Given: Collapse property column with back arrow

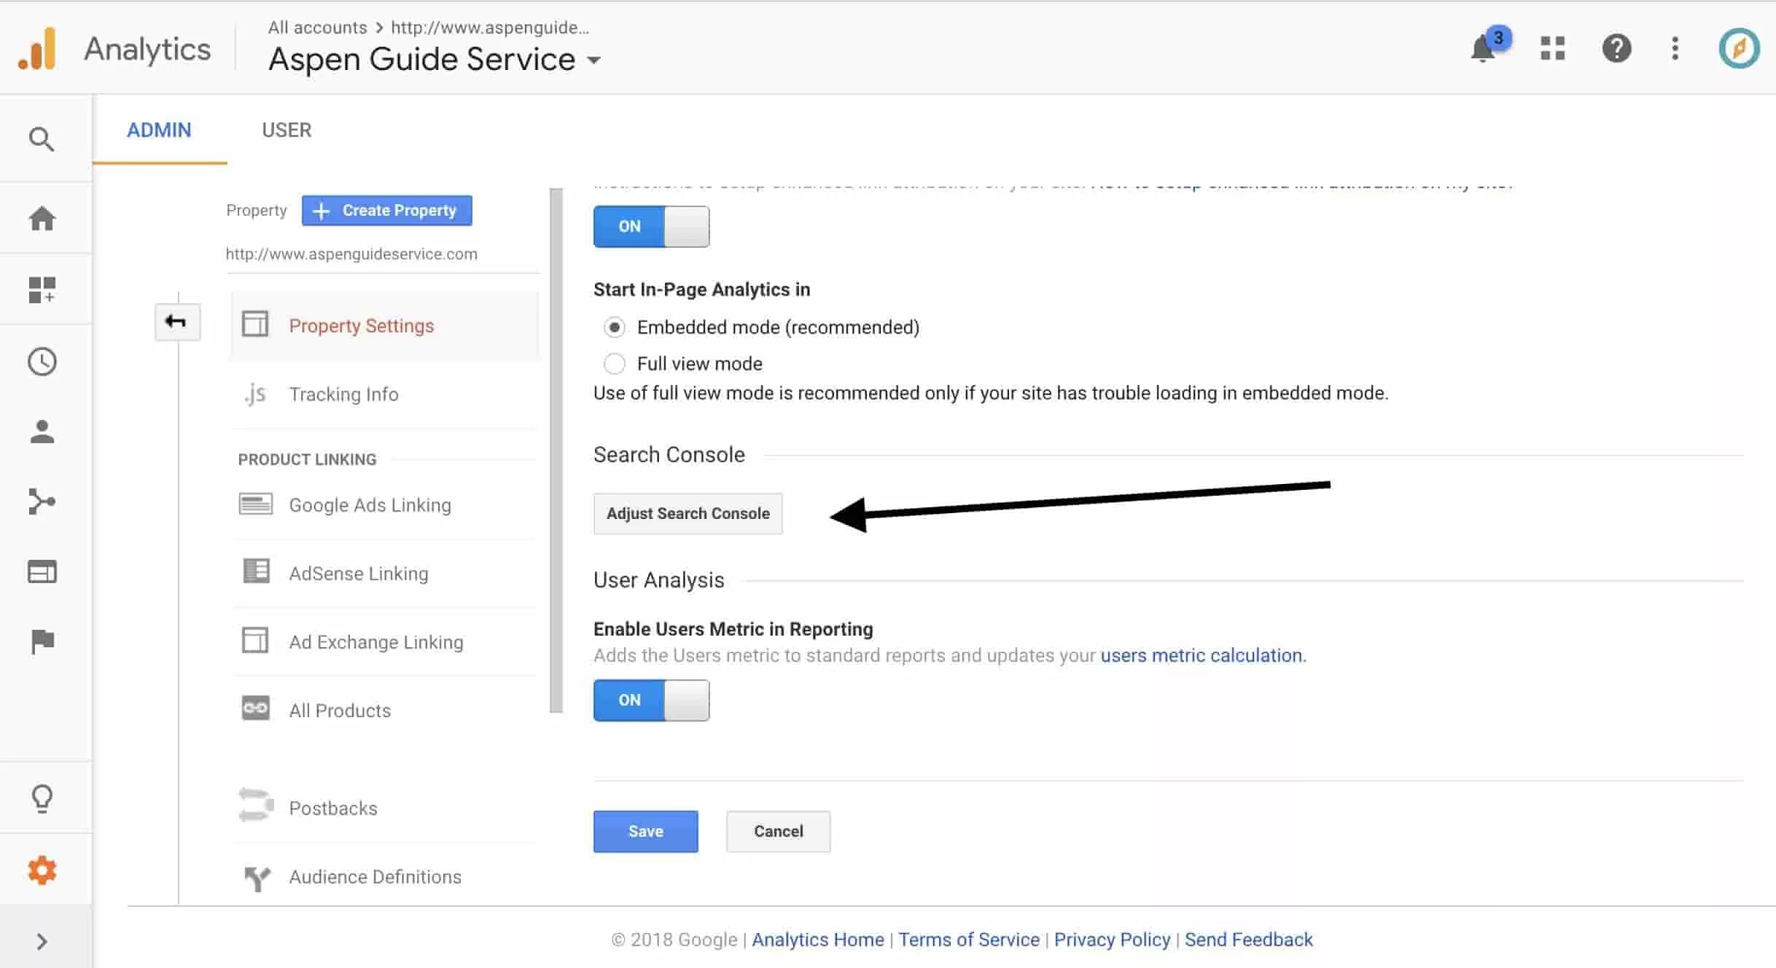Looking at the screenshot, I should [177, 321].
